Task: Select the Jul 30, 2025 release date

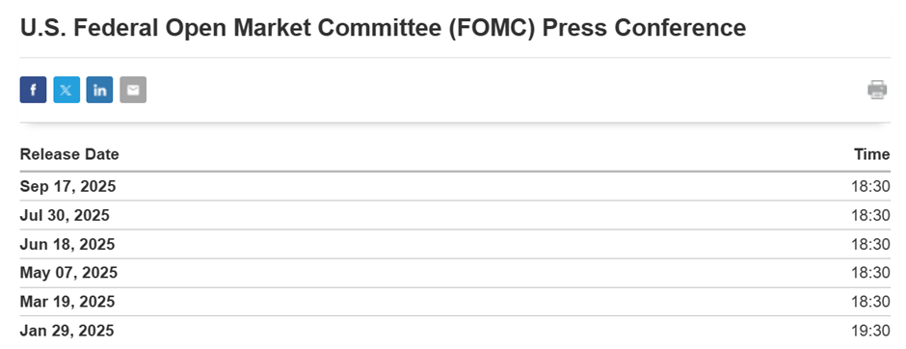Action: click(x=65, y=215)
